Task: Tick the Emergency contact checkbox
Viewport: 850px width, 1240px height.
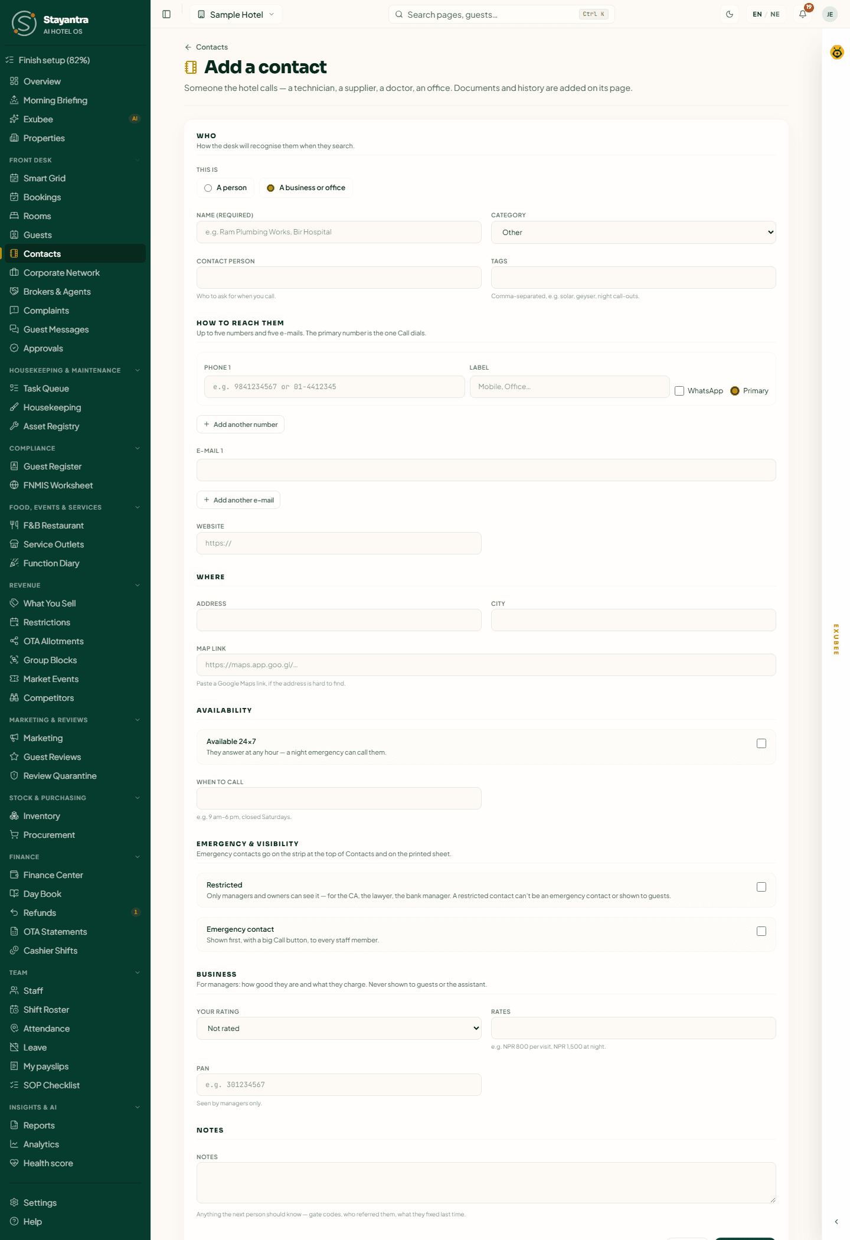Action: point(761,931)
